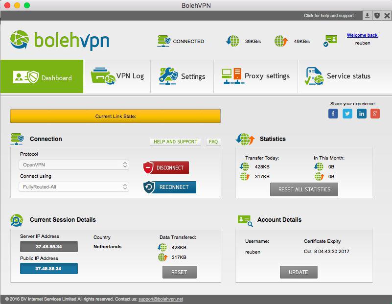Click the BolehVPN globe logo

20,40
